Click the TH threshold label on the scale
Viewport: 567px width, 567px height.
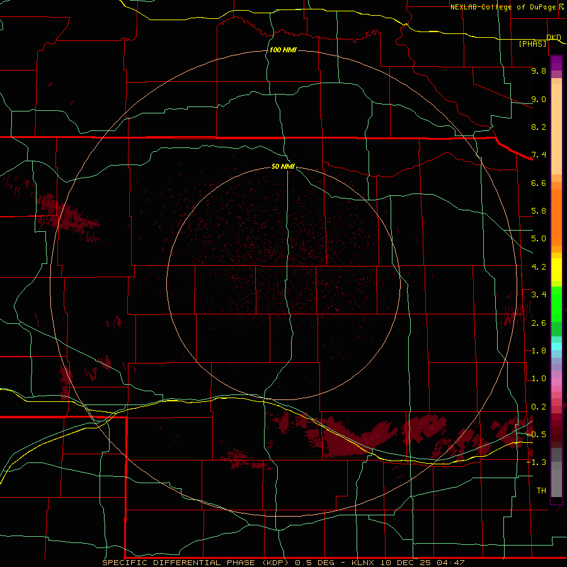(x=541, y=491)
